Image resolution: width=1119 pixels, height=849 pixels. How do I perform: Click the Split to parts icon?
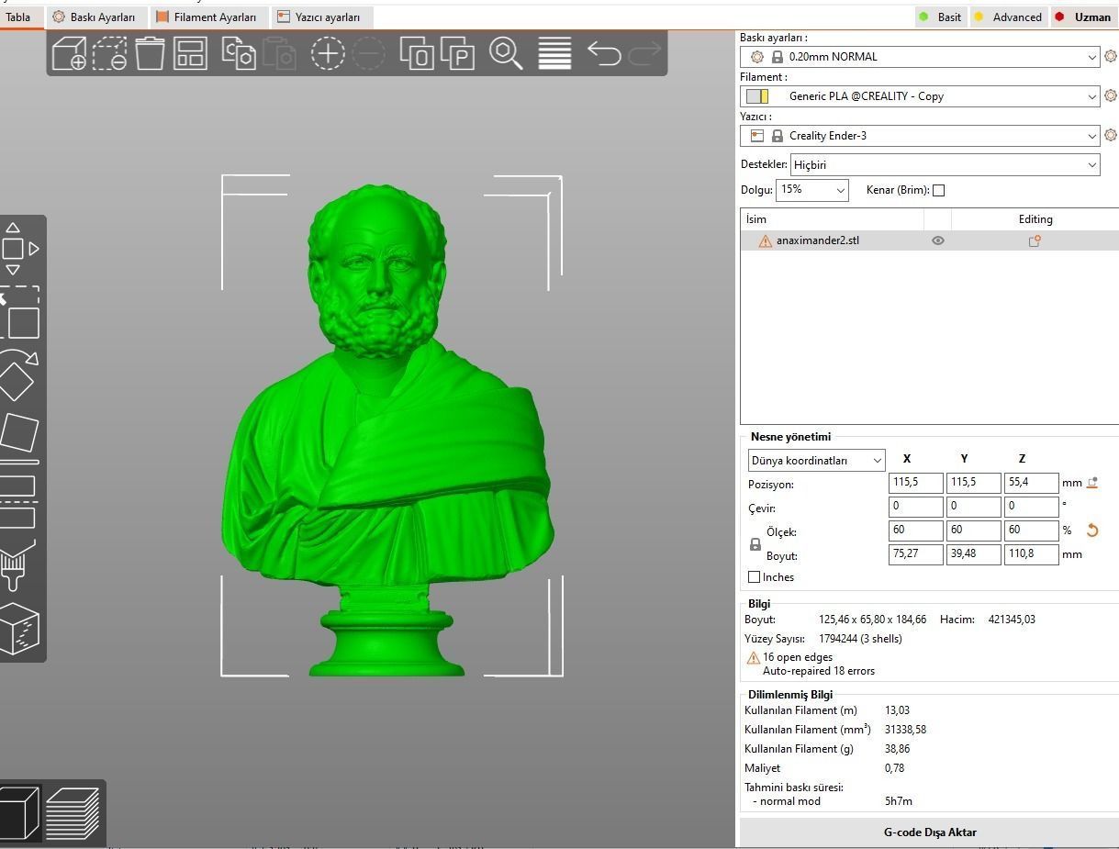coord(457,53)
